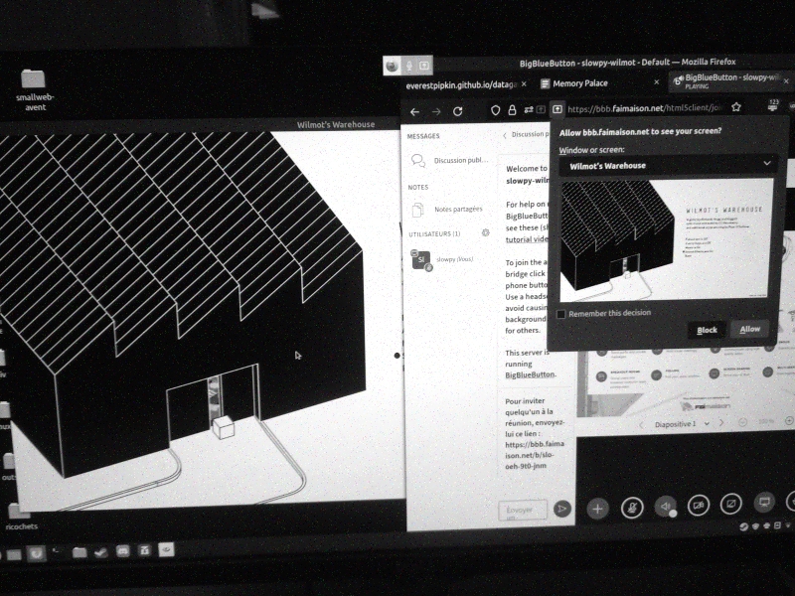Click the bbb.faimaison.net invitation link
The height and width of the screenshot is (596, 795).
click(535, 455)
